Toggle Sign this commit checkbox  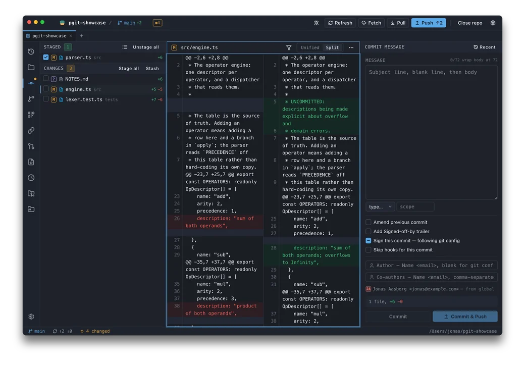(x=369, y=241)
